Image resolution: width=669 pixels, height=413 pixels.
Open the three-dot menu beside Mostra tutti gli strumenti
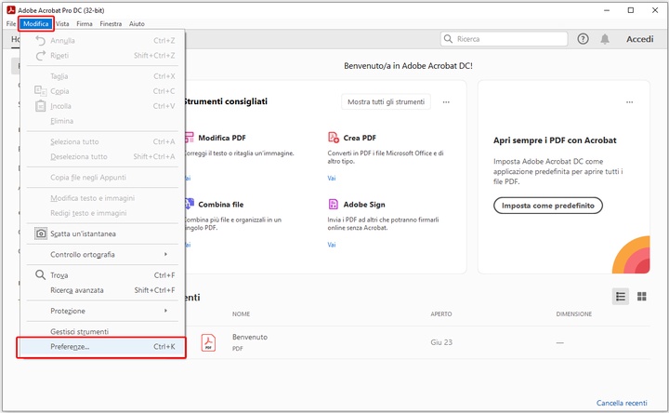[446, 102]
